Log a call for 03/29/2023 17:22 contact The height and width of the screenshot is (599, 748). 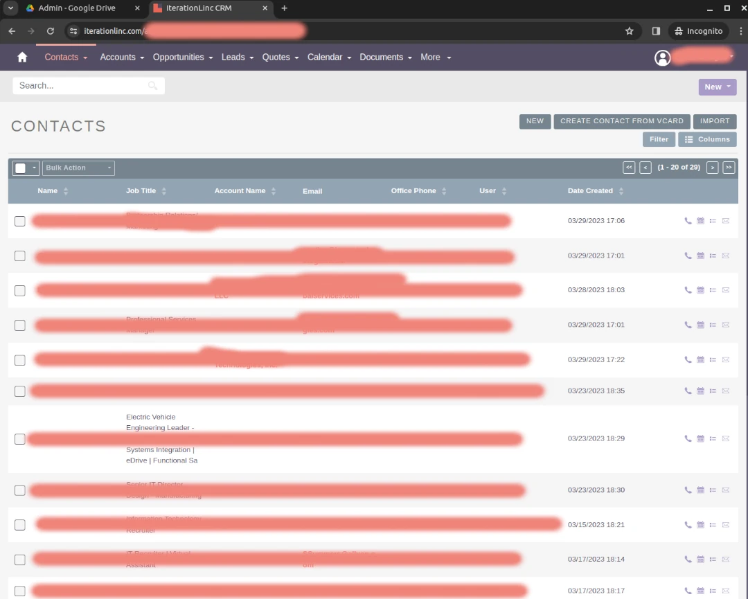coord(688,359)
